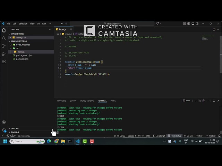Viewport: 222px width, 166px height.
Task: Open the Manage gear icon
Action: 4,130
